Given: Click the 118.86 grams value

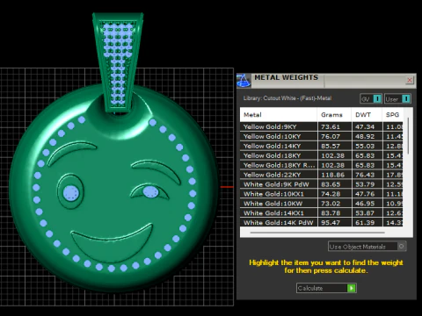Looking at the screenshot, I should (332, 175).
